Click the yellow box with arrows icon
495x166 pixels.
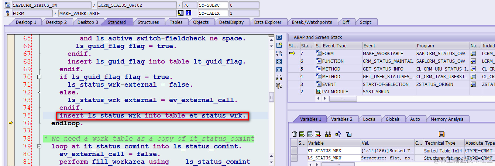[x=338, y=134]
